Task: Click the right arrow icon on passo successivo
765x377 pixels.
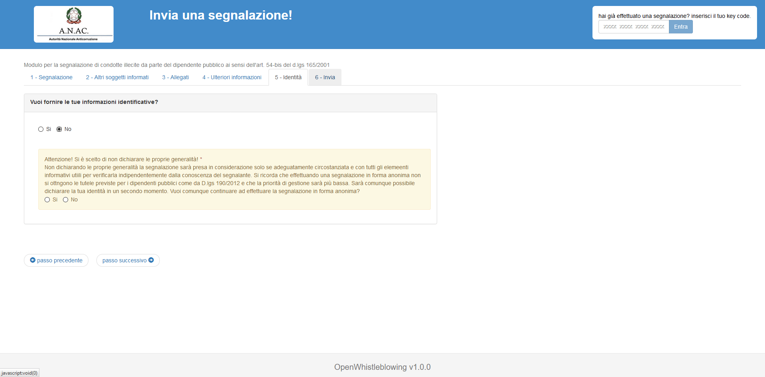Action: pos(151,260)
